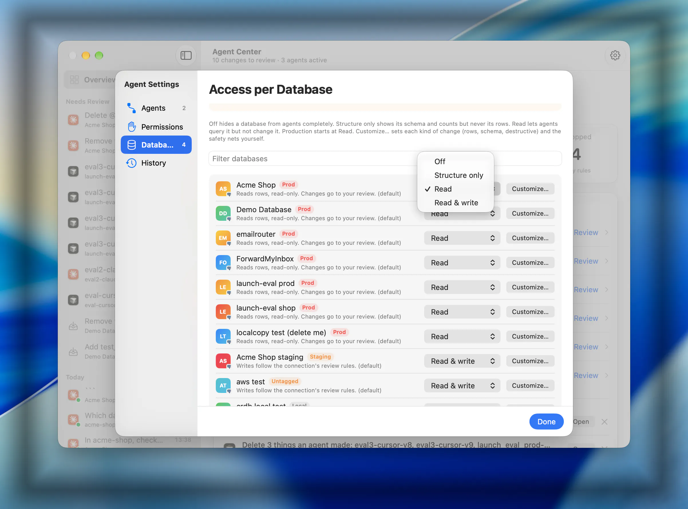Click the Untagged tag on aws test

click(285, 381)
